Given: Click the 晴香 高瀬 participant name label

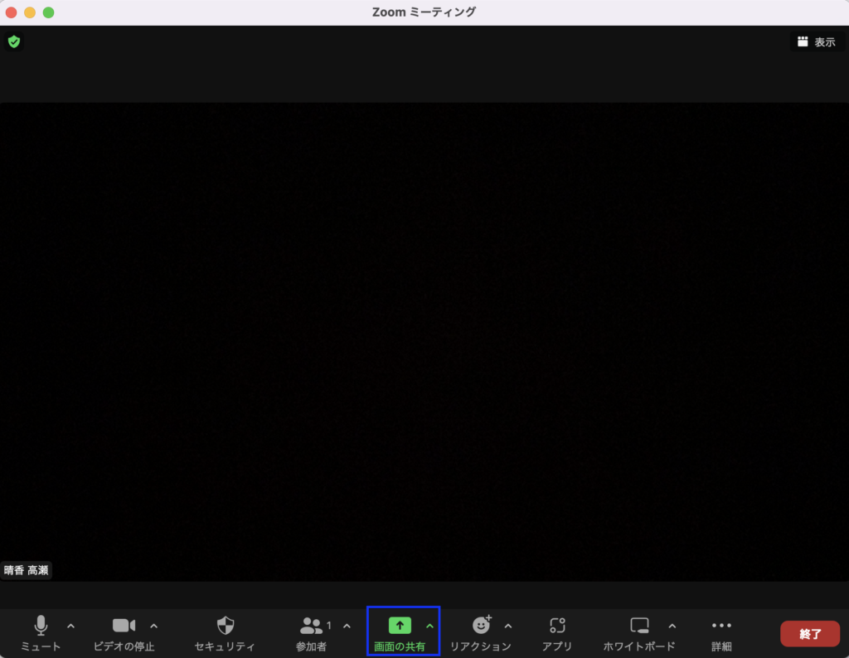Looking at the screenshot, I should coord(27,570).
